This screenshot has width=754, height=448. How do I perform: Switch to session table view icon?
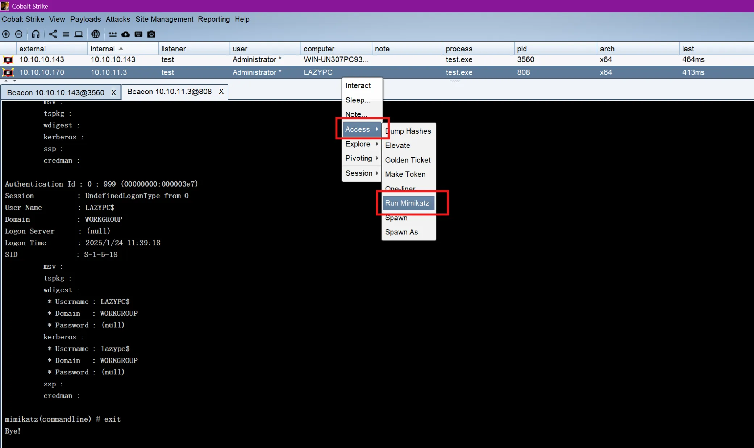(x=66, y=34)
